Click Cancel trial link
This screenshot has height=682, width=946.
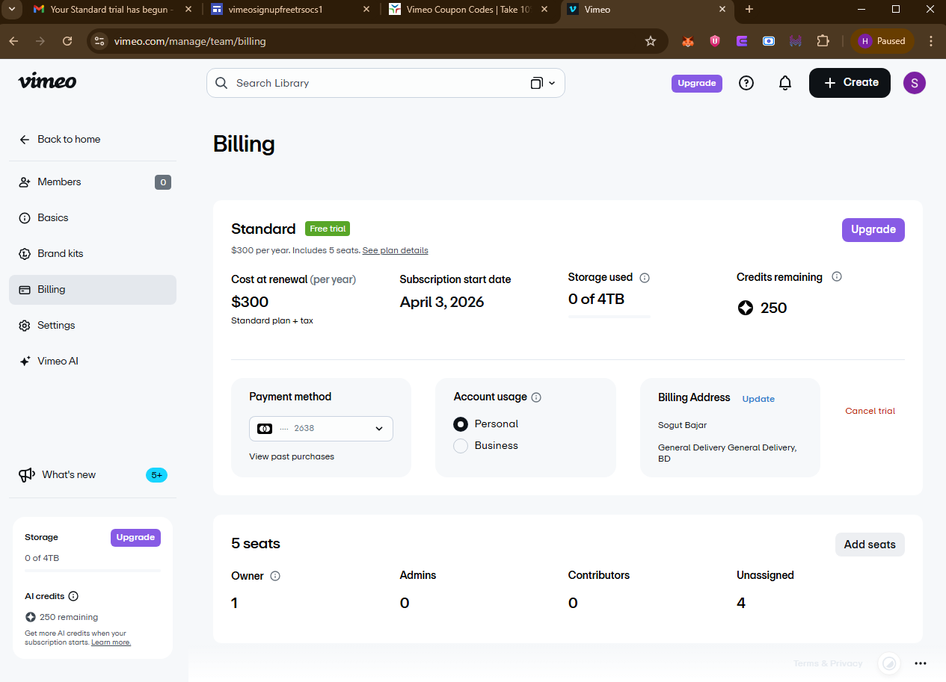(x=870, y=411)
